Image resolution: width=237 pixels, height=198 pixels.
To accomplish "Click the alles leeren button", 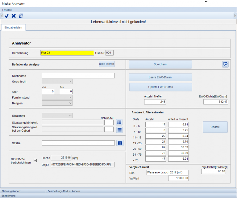I will coord(106,64).
